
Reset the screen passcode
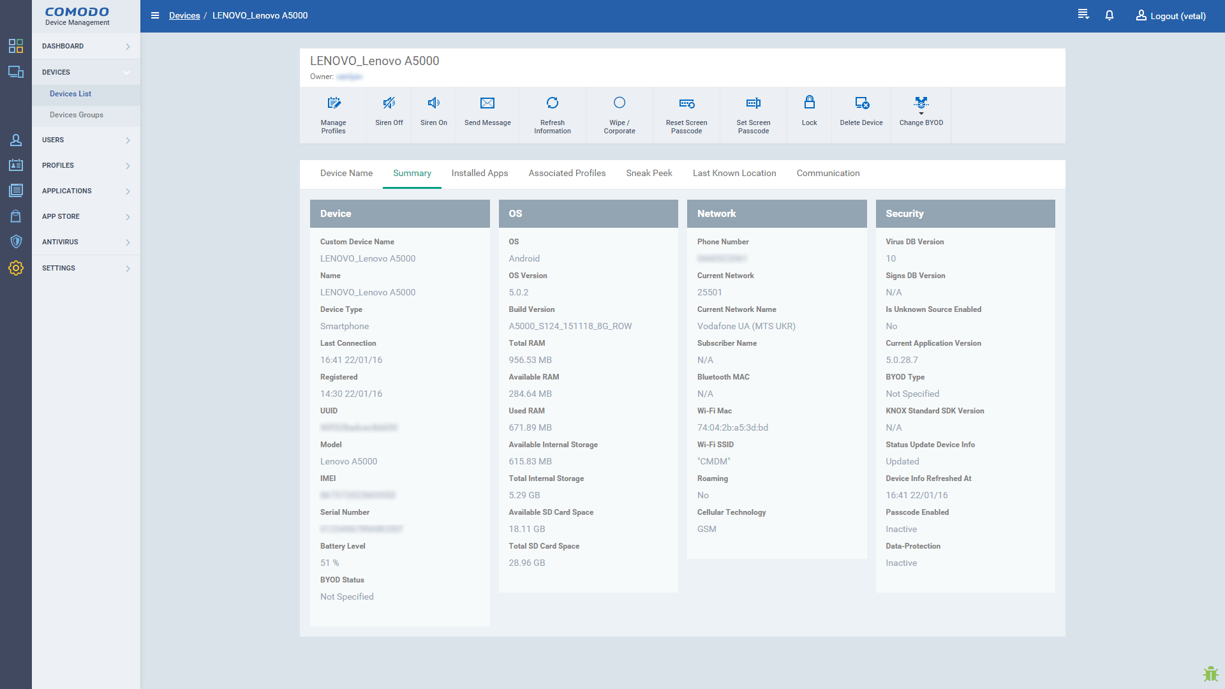pos(687,115)
